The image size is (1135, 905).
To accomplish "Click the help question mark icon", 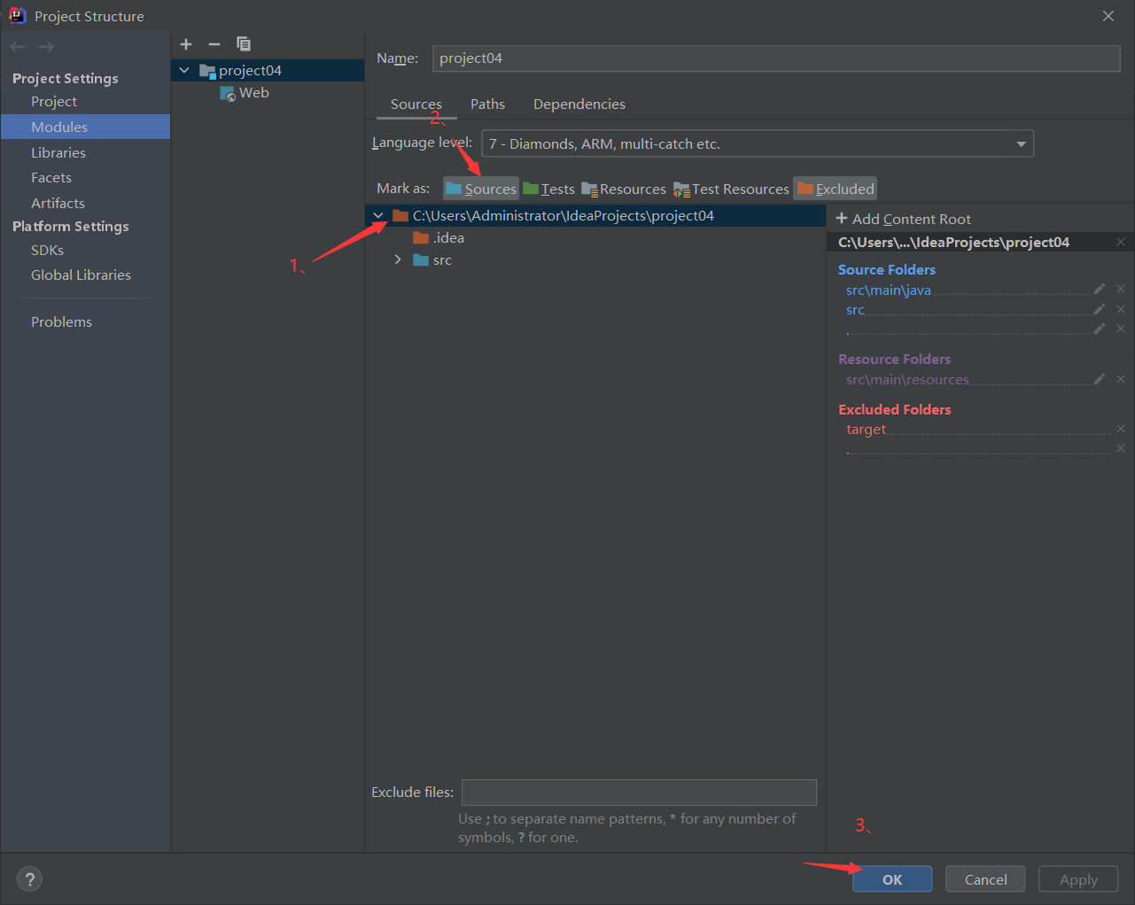I will (x=30, y=879).
